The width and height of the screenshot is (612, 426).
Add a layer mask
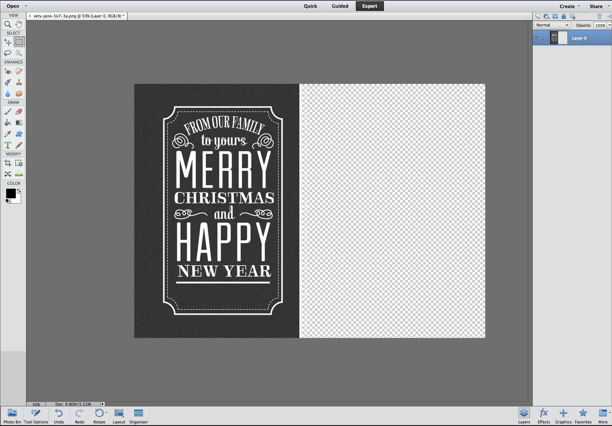point(555,16)
